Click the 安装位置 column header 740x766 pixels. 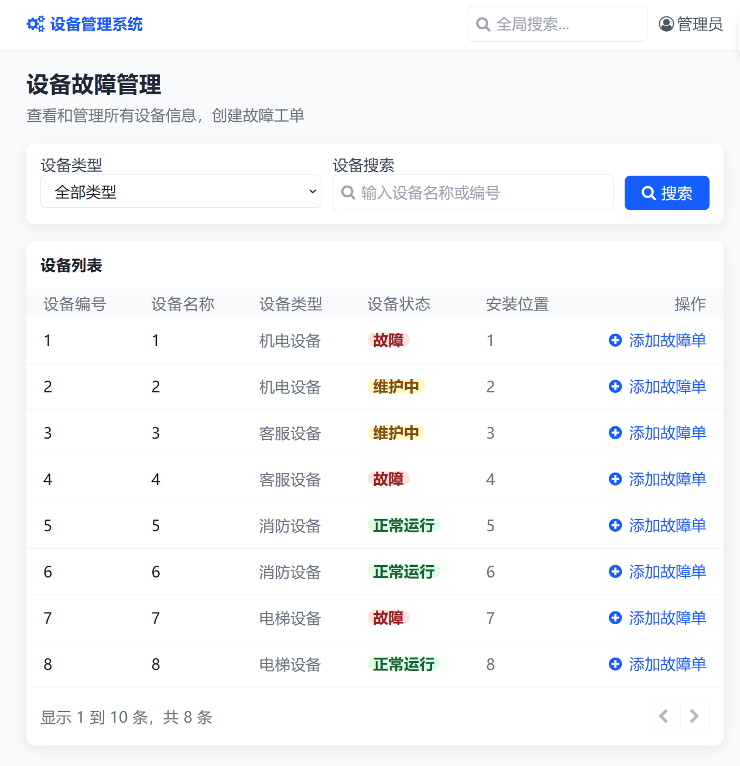click(518, 304)
